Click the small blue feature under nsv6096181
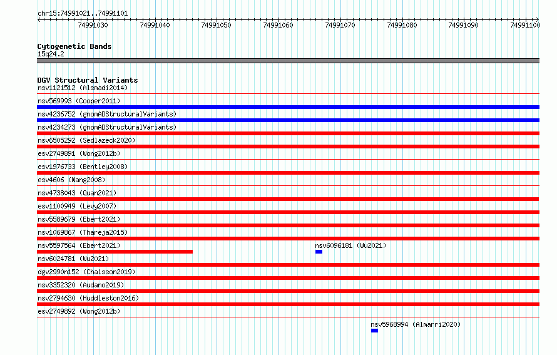 [x=319, y=252]
